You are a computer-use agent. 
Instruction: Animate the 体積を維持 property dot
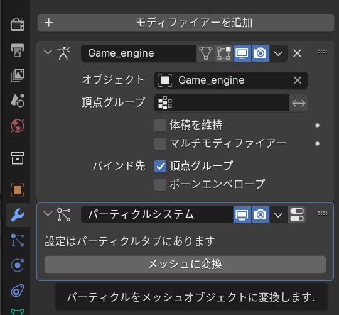317,125
